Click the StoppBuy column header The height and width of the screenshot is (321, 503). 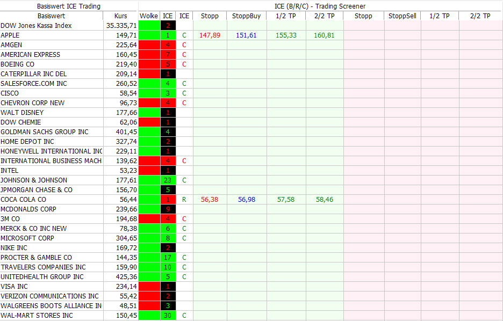coord(246,16)
